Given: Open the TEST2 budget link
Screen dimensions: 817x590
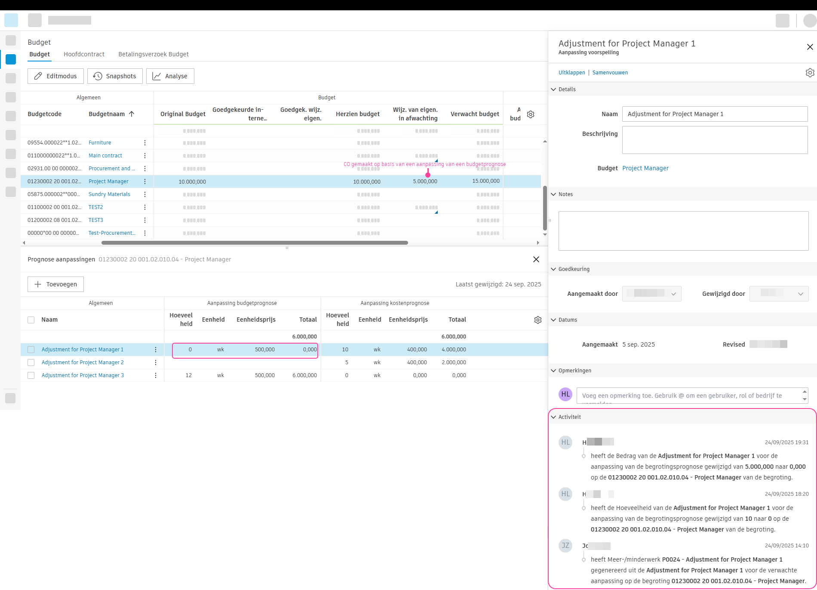Looking at the screenshot, I should point(96,207).
